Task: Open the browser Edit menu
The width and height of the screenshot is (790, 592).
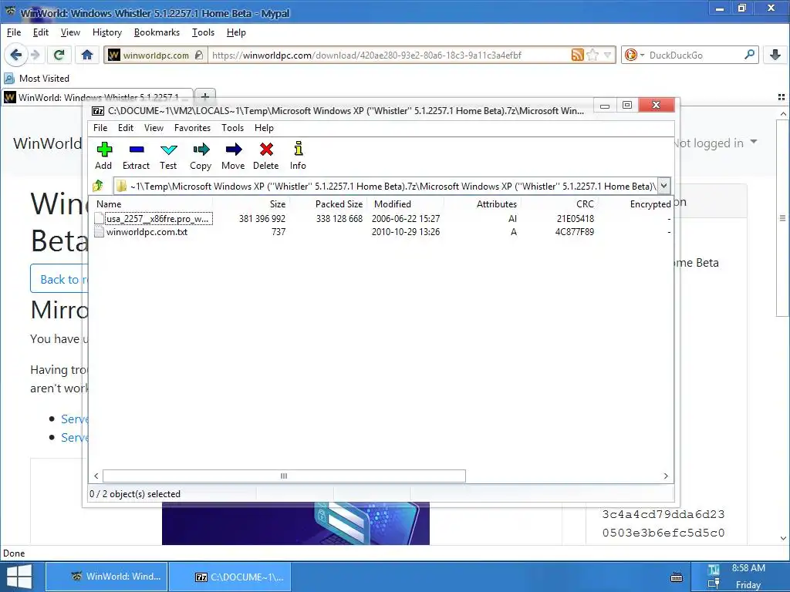Action: click(40, 32)
